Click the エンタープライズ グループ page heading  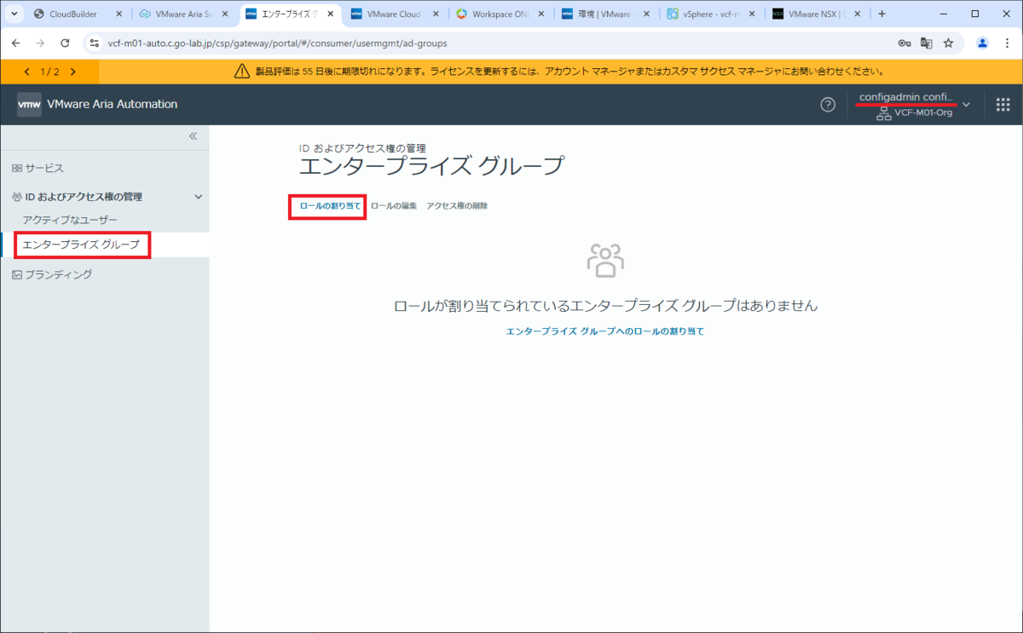(431, 166)
